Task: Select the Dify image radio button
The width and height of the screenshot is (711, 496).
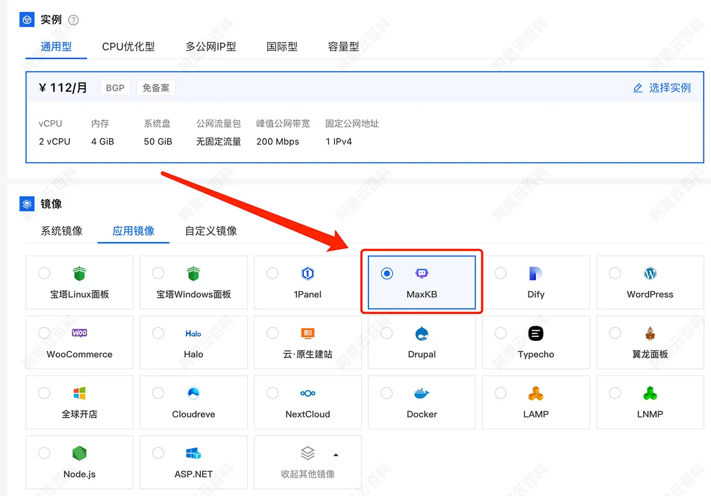Action: (501, 273)
